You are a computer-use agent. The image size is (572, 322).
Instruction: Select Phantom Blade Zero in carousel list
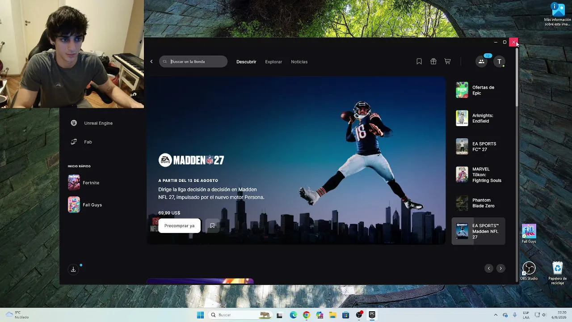tap(478, 203)
